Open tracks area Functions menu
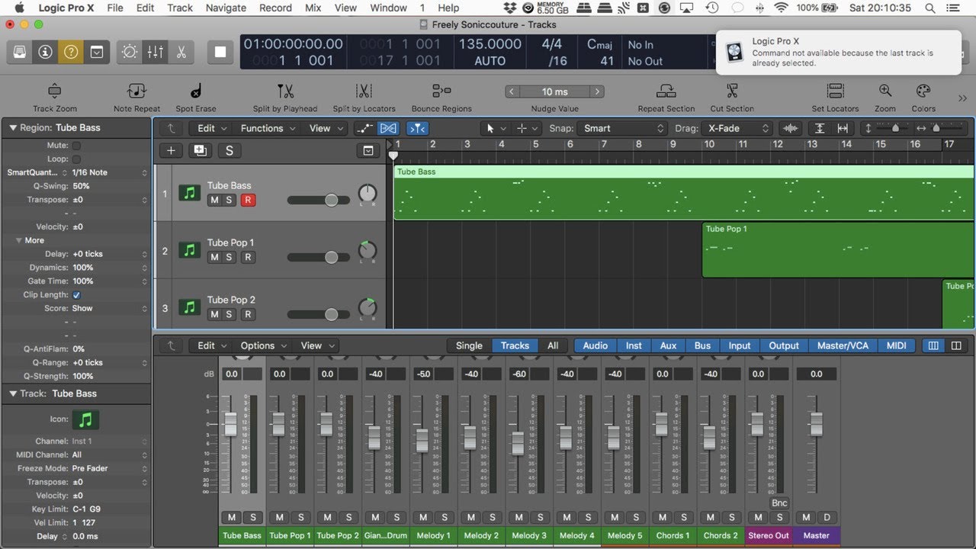 [x=267, y=128]
